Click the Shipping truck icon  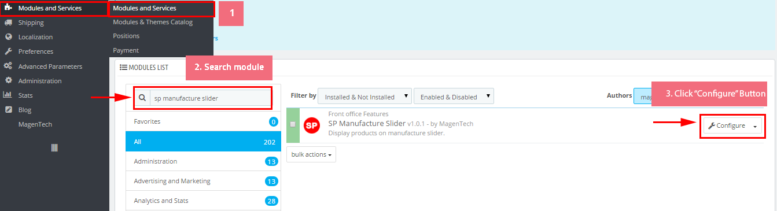tap(8, 23)
